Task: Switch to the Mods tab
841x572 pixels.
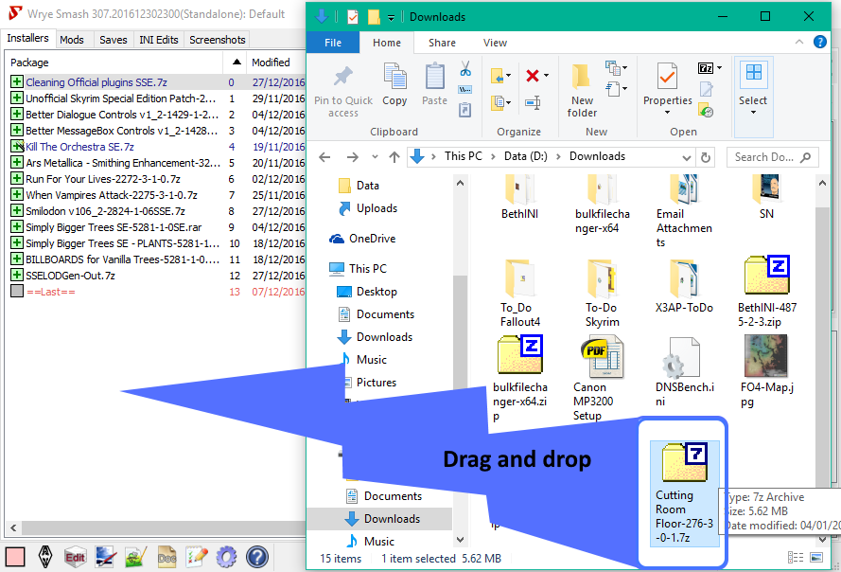Action: [x=72, y=40]
